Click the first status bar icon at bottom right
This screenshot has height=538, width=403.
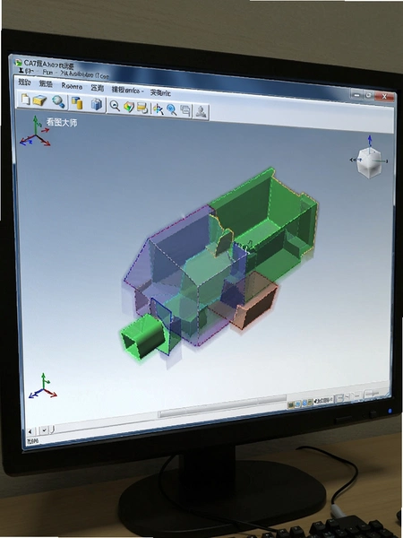pos(290,405)
